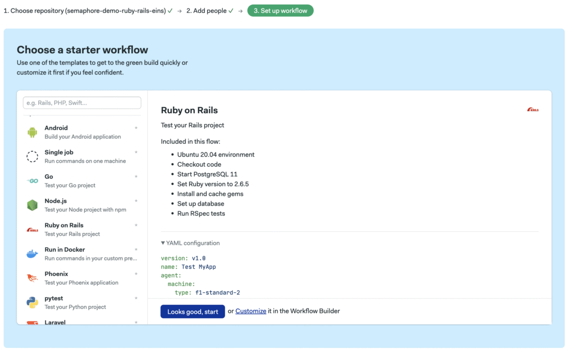568x352 pixels.
Task: Go to step 2, Add people
Action: 210,11
